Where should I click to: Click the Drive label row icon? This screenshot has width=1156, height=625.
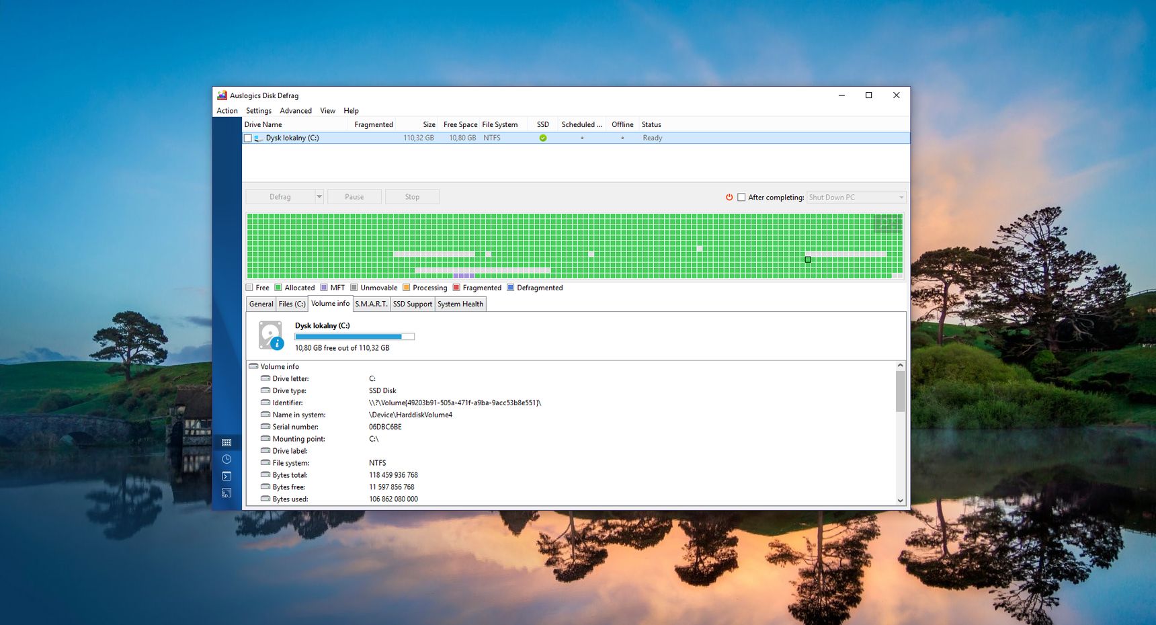tap(265, 451)
